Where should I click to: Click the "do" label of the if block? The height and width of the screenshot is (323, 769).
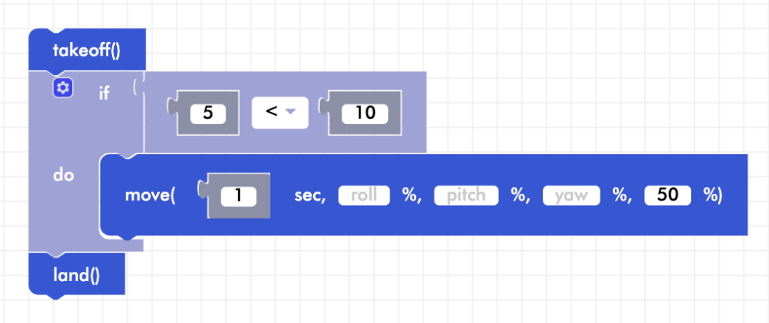pos(62,174)
